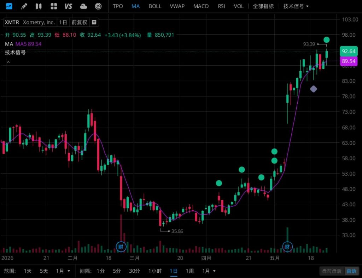Toggle the VOL indicator

[x=239, y=6]
